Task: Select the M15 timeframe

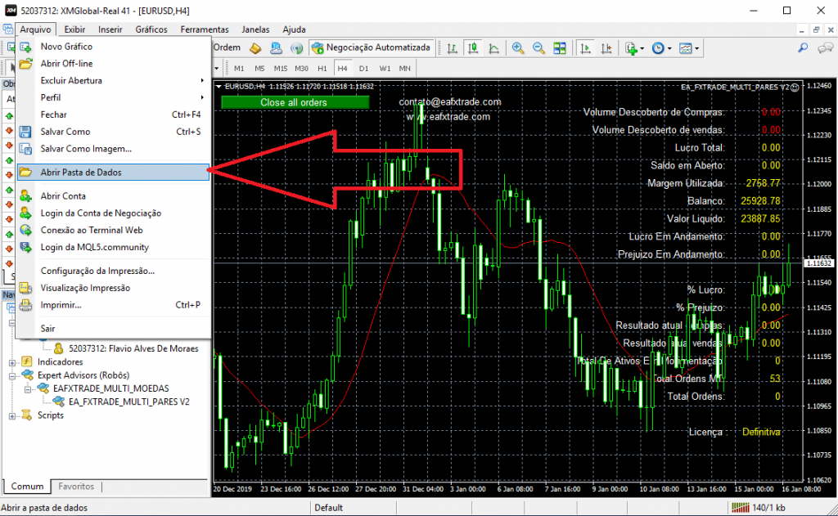Action: coord(281,69)
